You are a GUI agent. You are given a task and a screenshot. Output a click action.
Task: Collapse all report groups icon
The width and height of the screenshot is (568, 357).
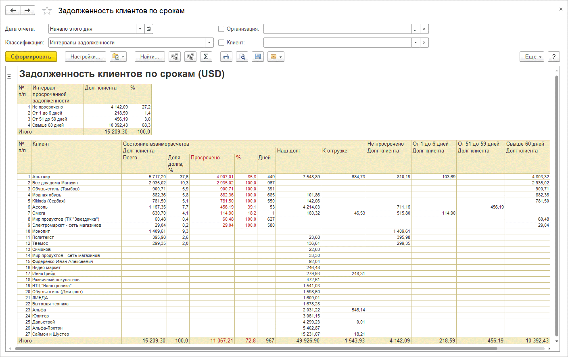(x=174, y=57)
